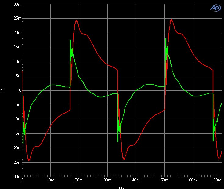The height and width of the screenshot is (189, 224).
Task: Click the 0 label on the voltage axis
Action: [20, 90]
